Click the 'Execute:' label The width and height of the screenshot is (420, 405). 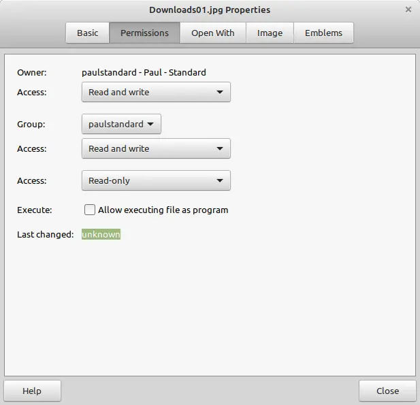(35, 210)
